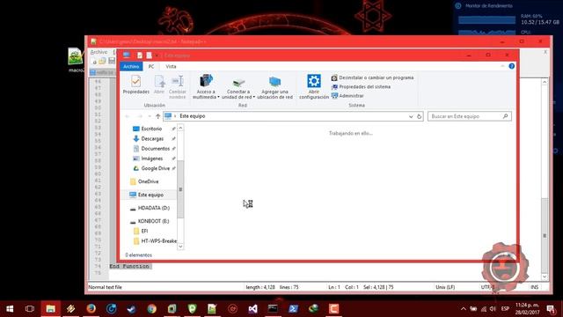The width and height of the screenshot is (563, 317).
Task: Open the macro desktop file icon
Action: [75, 60]
